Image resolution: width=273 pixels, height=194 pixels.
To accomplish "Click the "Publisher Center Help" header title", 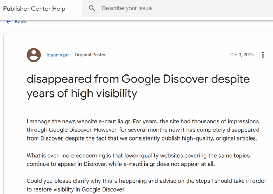I will coord(34,9).
